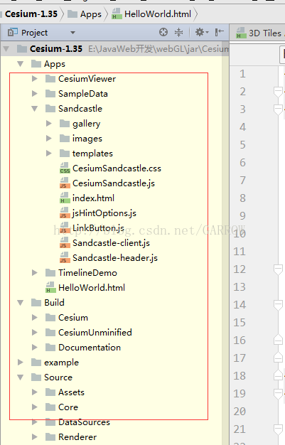
Task: Expand the Cesium folder under Build
Action: (35, 317)
